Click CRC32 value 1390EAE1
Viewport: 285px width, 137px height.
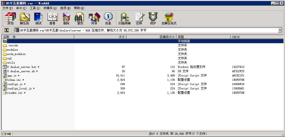pos(238,89)
